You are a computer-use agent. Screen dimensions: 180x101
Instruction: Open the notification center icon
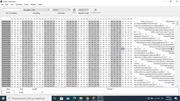pyautogui.click(x=176, y=98)
